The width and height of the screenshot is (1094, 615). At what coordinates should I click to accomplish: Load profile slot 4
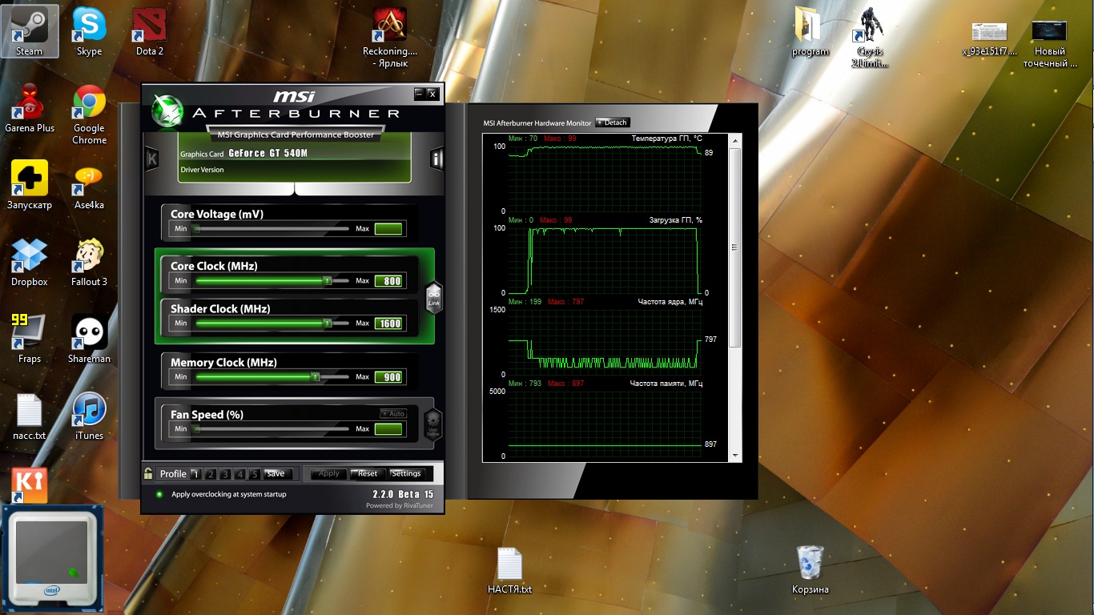coord(239,474)
